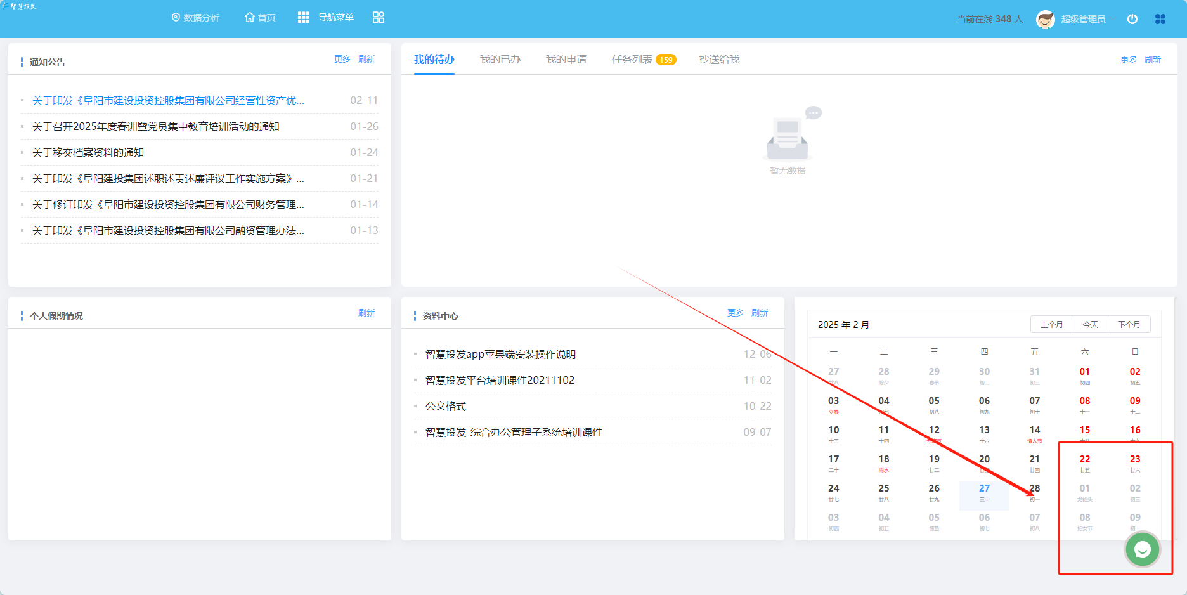Viewport: 1187px width, 595px height.
Task: Open the blue four-dot apps icon
Action: point(1160,19)
